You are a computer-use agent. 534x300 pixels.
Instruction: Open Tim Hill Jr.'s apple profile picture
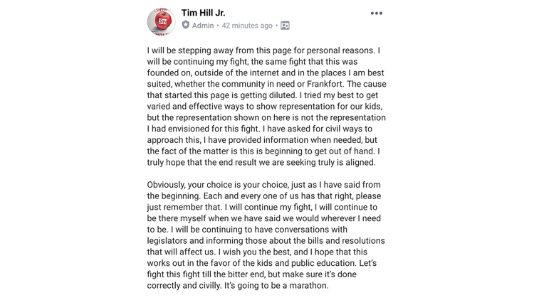coord(162,21)
